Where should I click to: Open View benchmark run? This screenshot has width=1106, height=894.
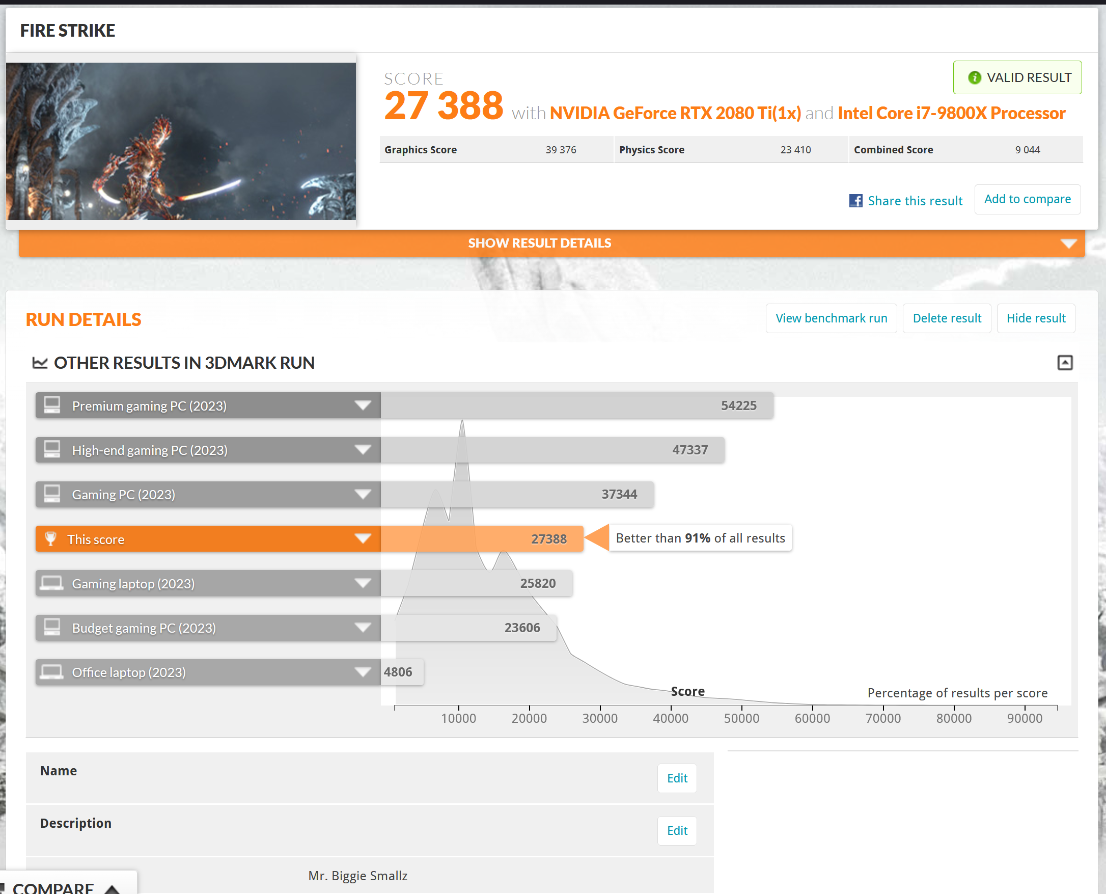[831, 318]
